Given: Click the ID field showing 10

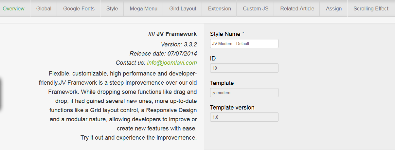Looking at the screenshot, I should 244,68.
